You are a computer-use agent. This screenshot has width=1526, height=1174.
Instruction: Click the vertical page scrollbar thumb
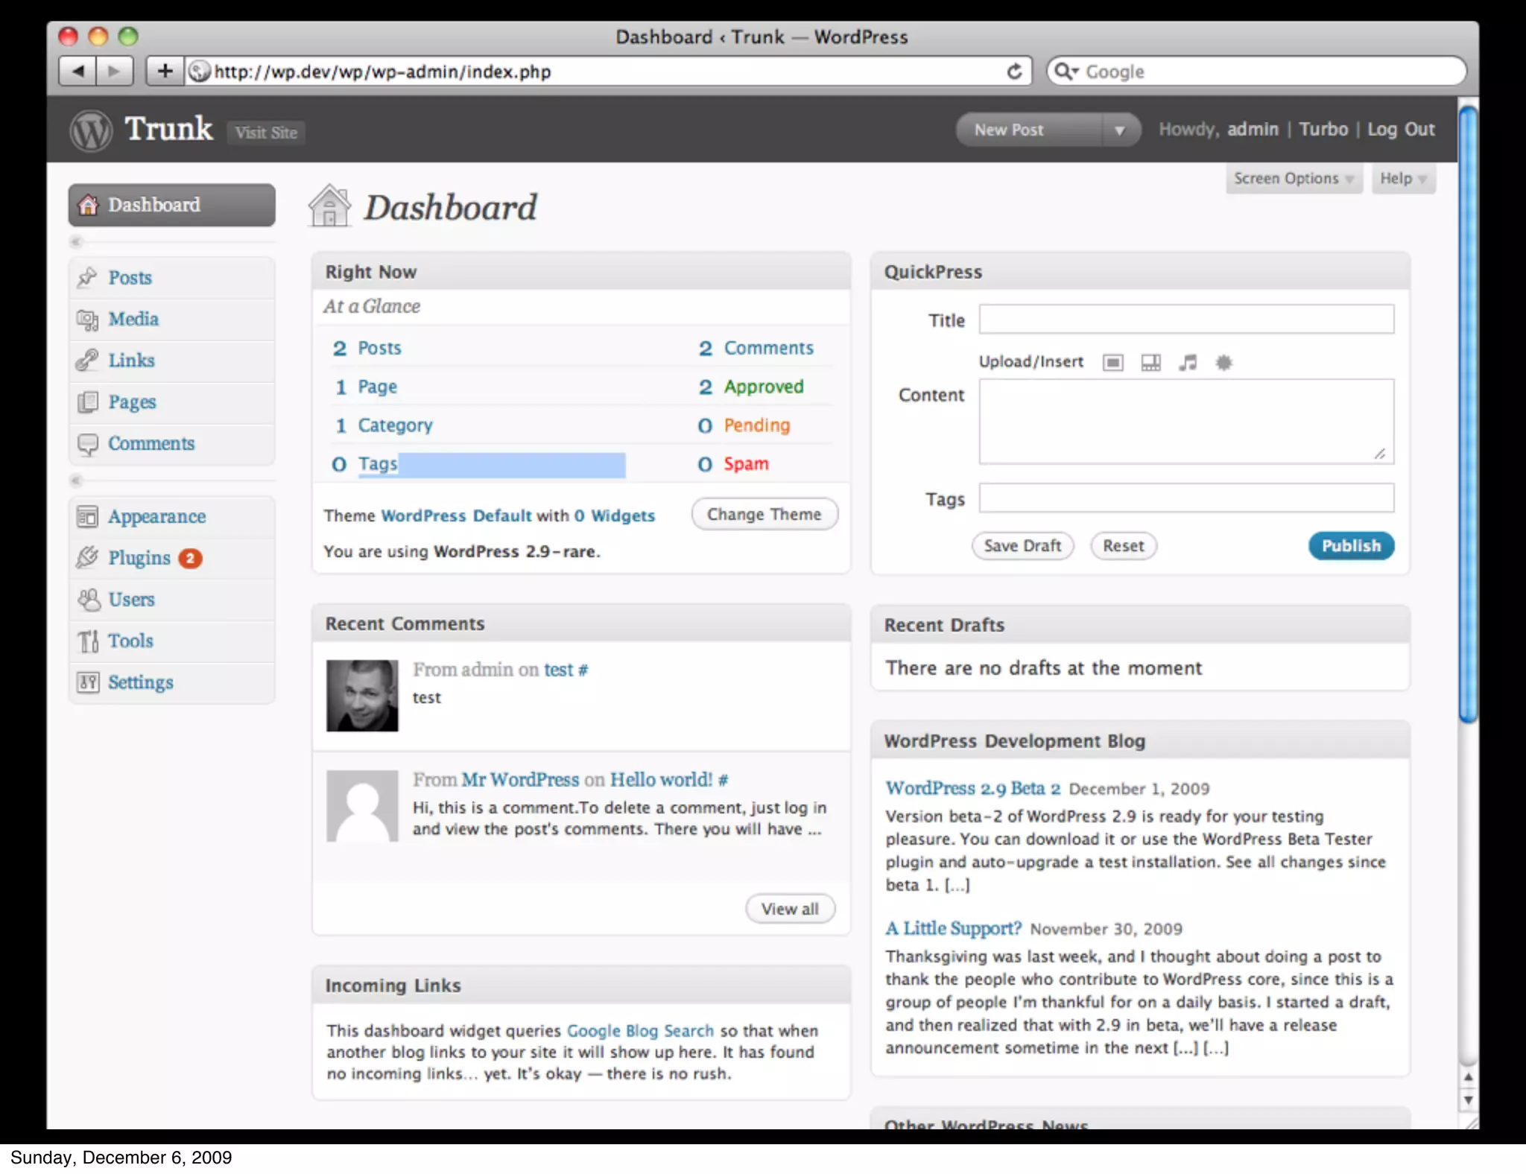(x=1467, y=414)
